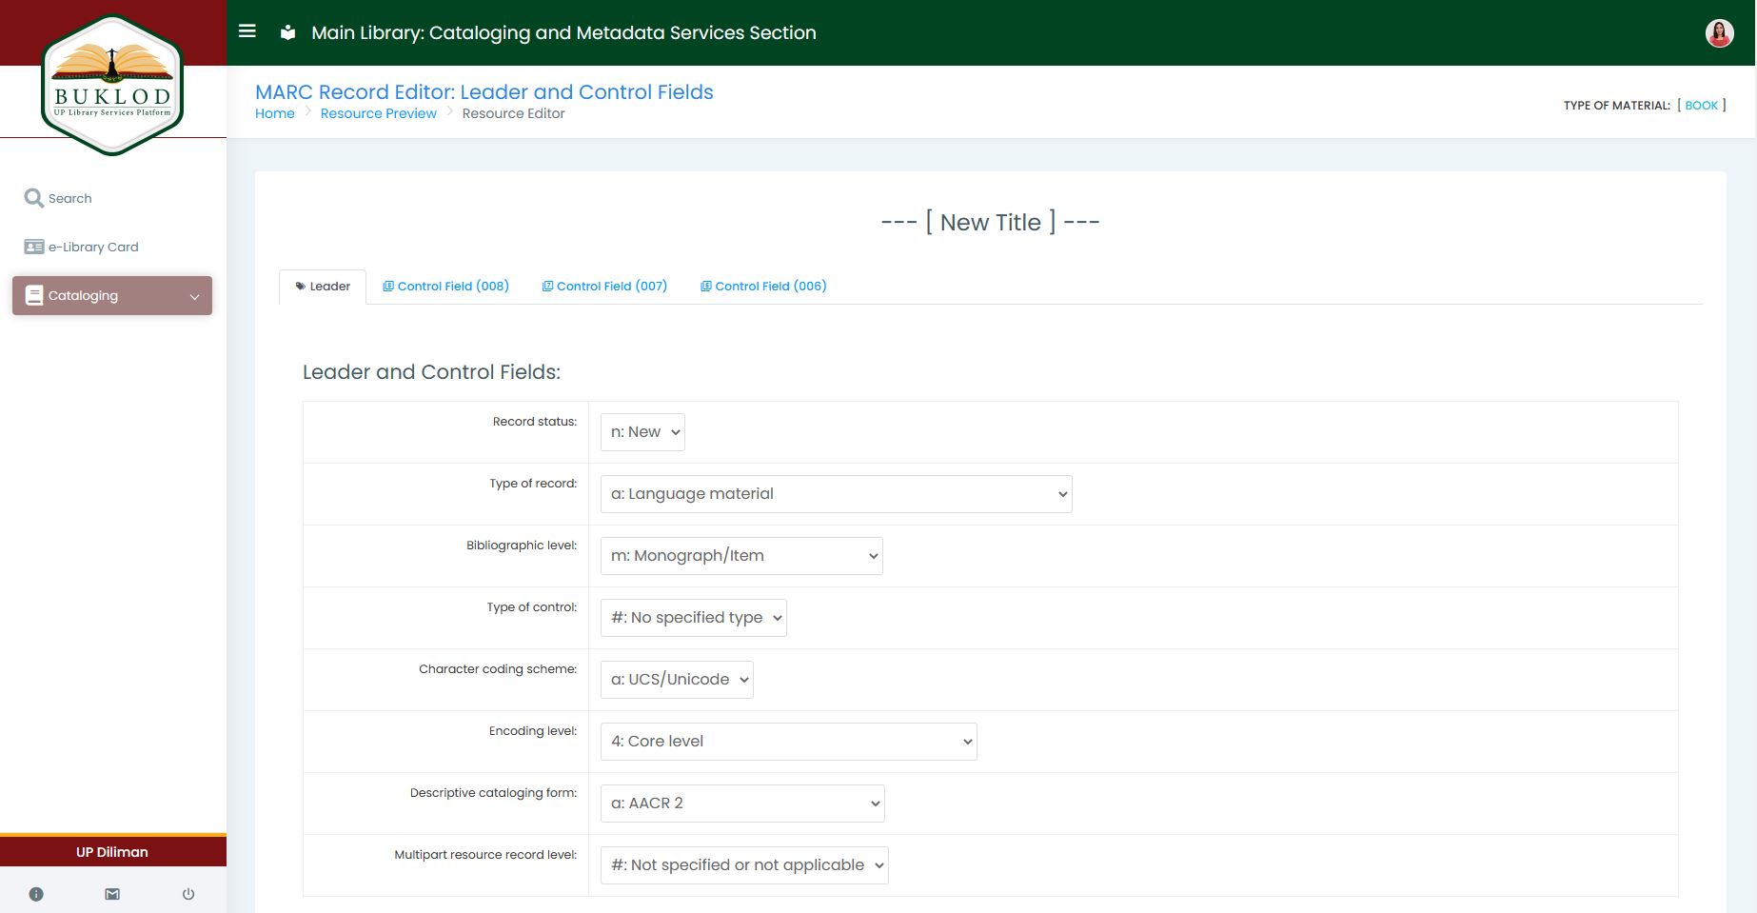Select the Search icon in the sidebar
1757x913 pixels.
[x=36, y=197]
